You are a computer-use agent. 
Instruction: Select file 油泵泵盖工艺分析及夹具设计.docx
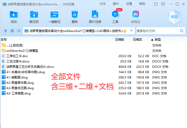tap(30, 67)
